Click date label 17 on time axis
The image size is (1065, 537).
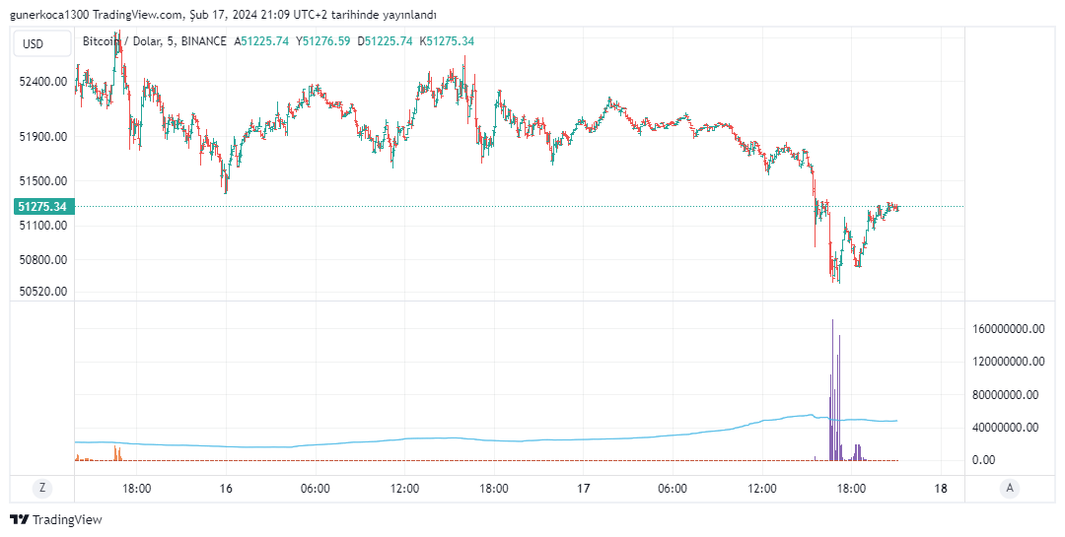[583, 488]
